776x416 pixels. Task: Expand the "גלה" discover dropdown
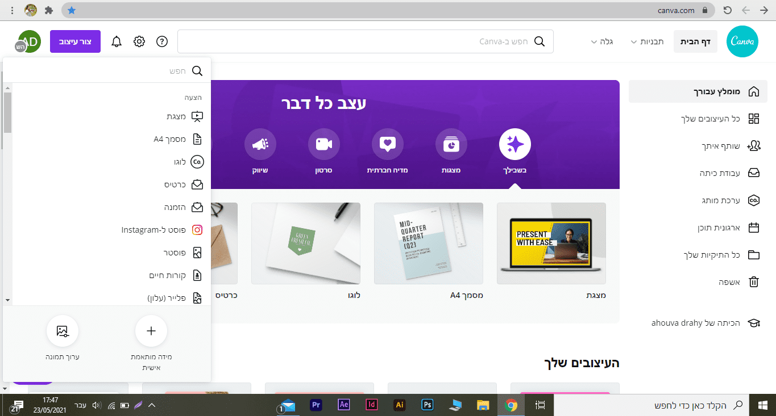click(601, 41)
